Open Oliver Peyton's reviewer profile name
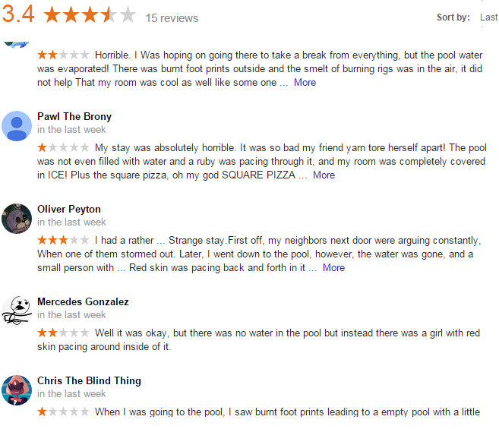 [69, 210]
